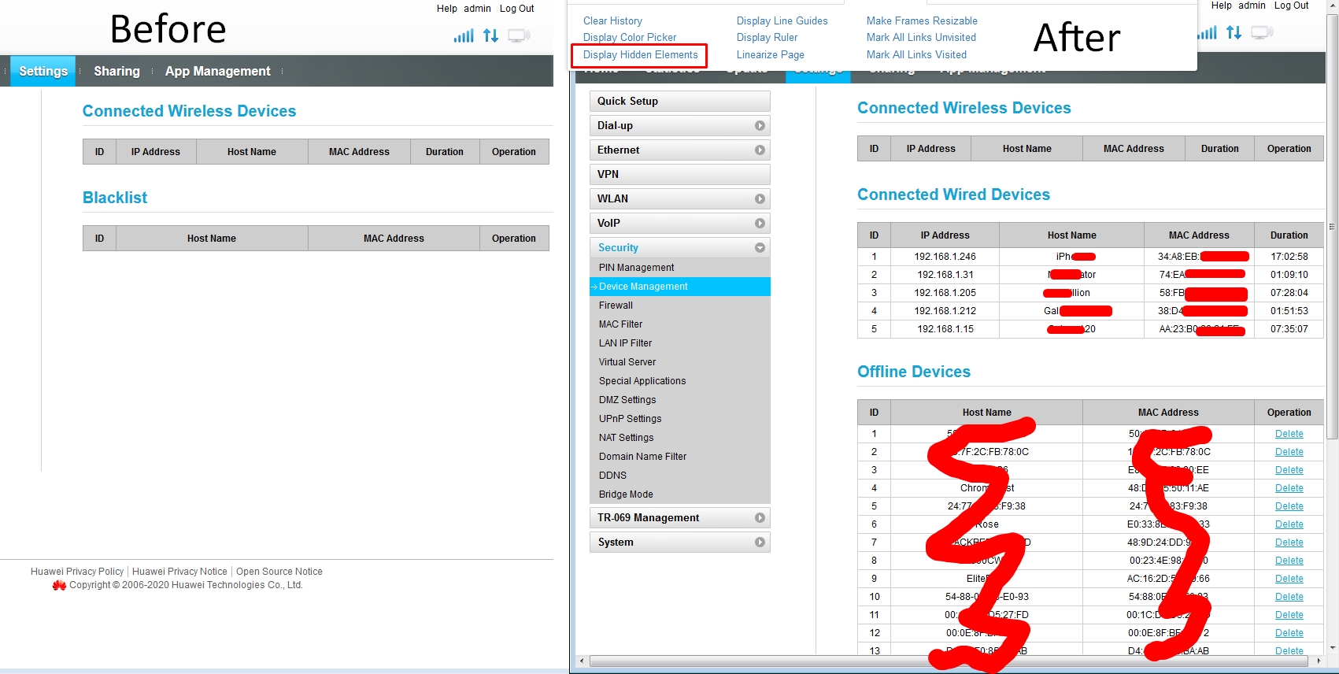Expand the Dial-up sidebar section

click(759, 126)
